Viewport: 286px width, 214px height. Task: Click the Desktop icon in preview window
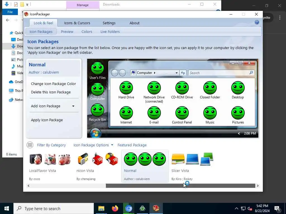click(238, 88)
